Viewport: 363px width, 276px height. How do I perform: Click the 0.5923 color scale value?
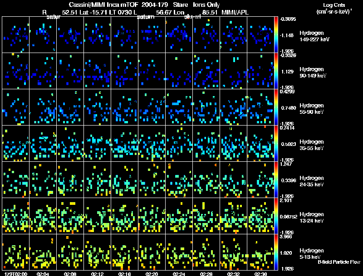point(289,144)
